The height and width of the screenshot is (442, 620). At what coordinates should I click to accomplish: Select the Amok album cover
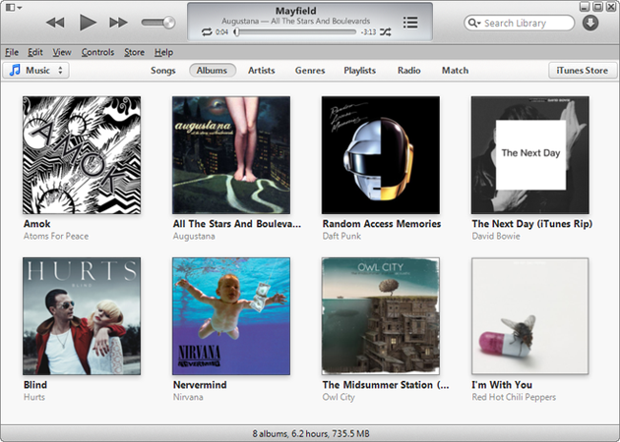[82, 155]
